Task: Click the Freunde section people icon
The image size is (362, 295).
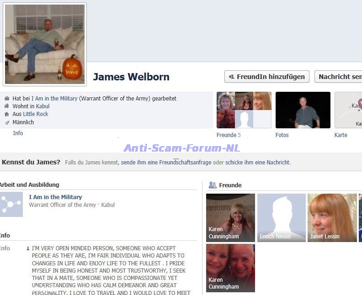Action: coord(213,185)
